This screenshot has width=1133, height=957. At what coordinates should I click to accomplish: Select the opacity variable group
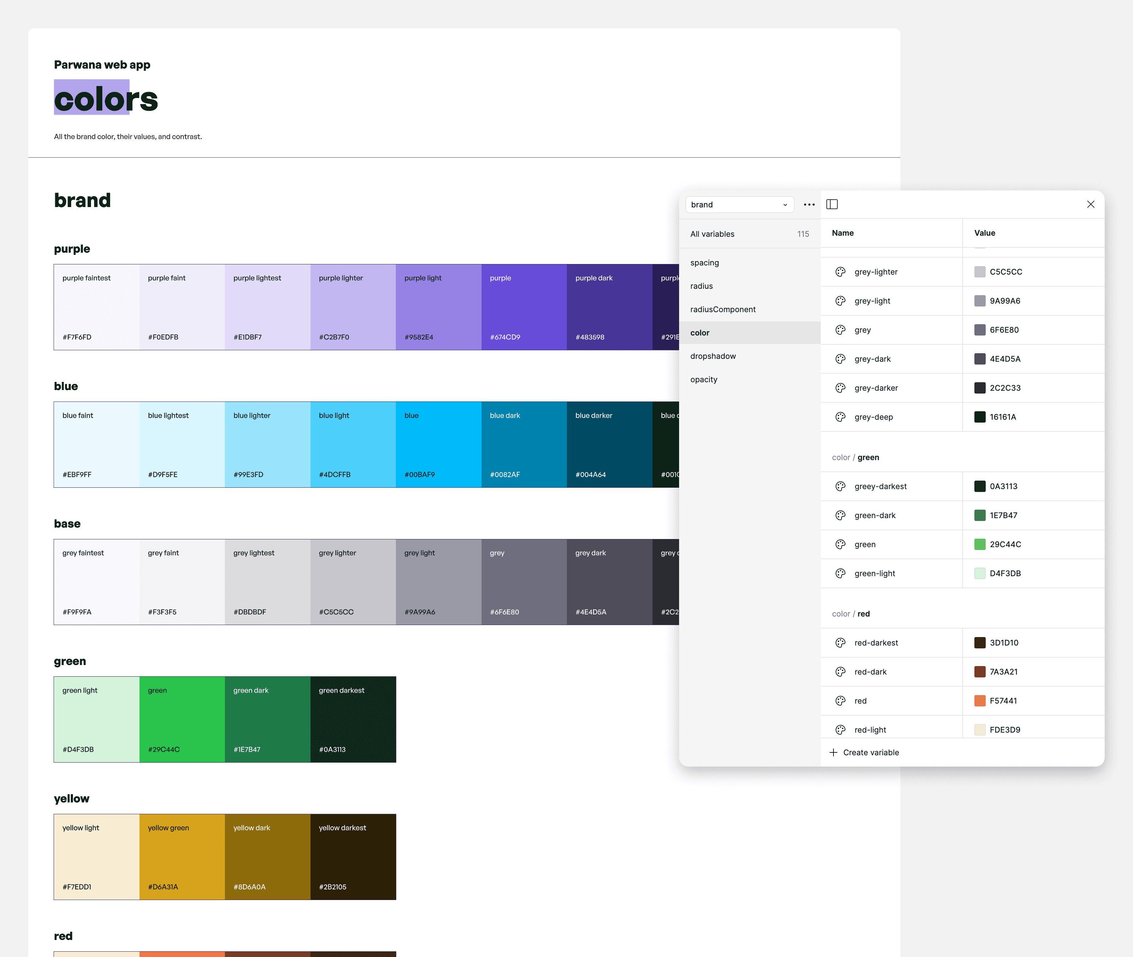tap(703, 379)
